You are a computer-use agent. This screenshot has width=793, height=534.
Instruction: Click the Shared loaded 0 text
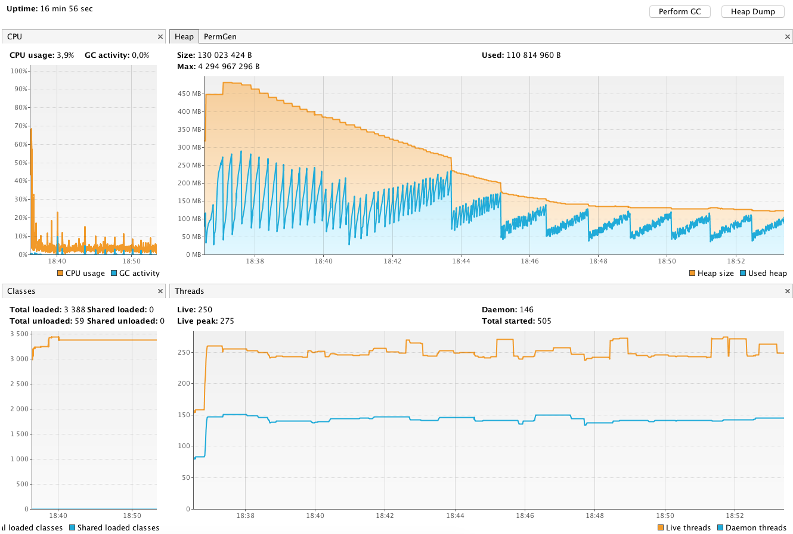[120, 310]
